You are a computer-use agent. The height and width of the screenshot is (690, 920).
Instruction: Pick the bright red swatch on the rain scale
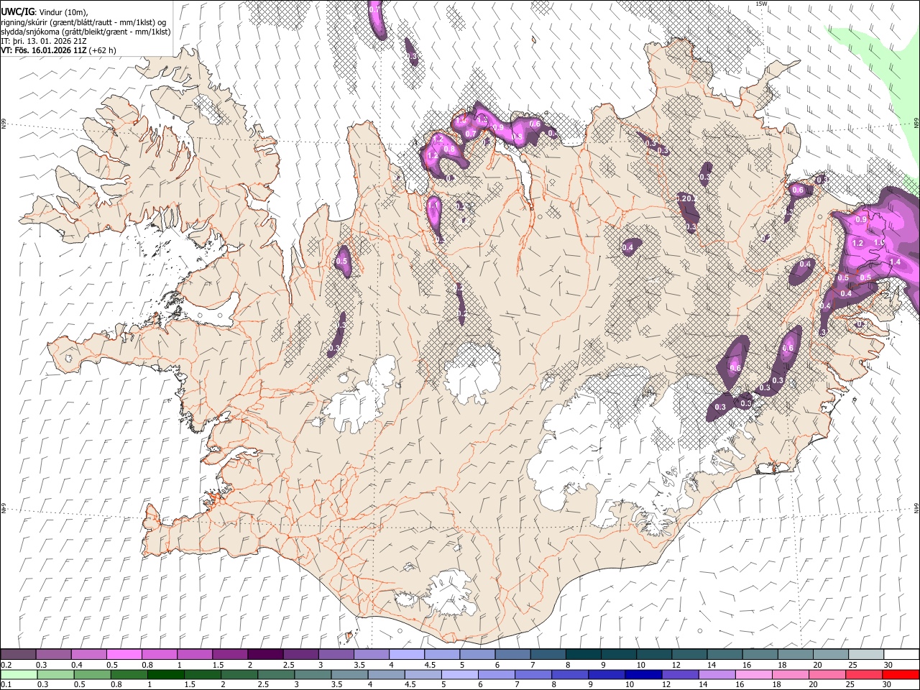(902, 674)
